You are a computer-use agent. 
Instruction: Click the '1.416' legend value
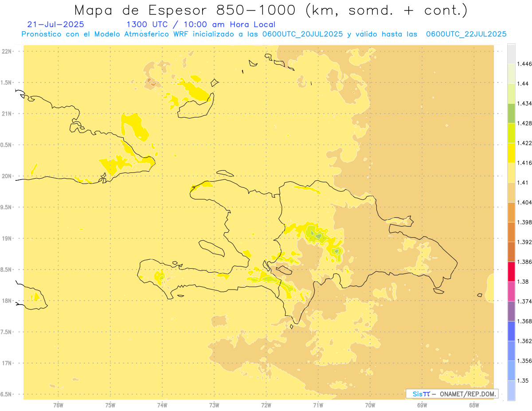click(524, 163)
